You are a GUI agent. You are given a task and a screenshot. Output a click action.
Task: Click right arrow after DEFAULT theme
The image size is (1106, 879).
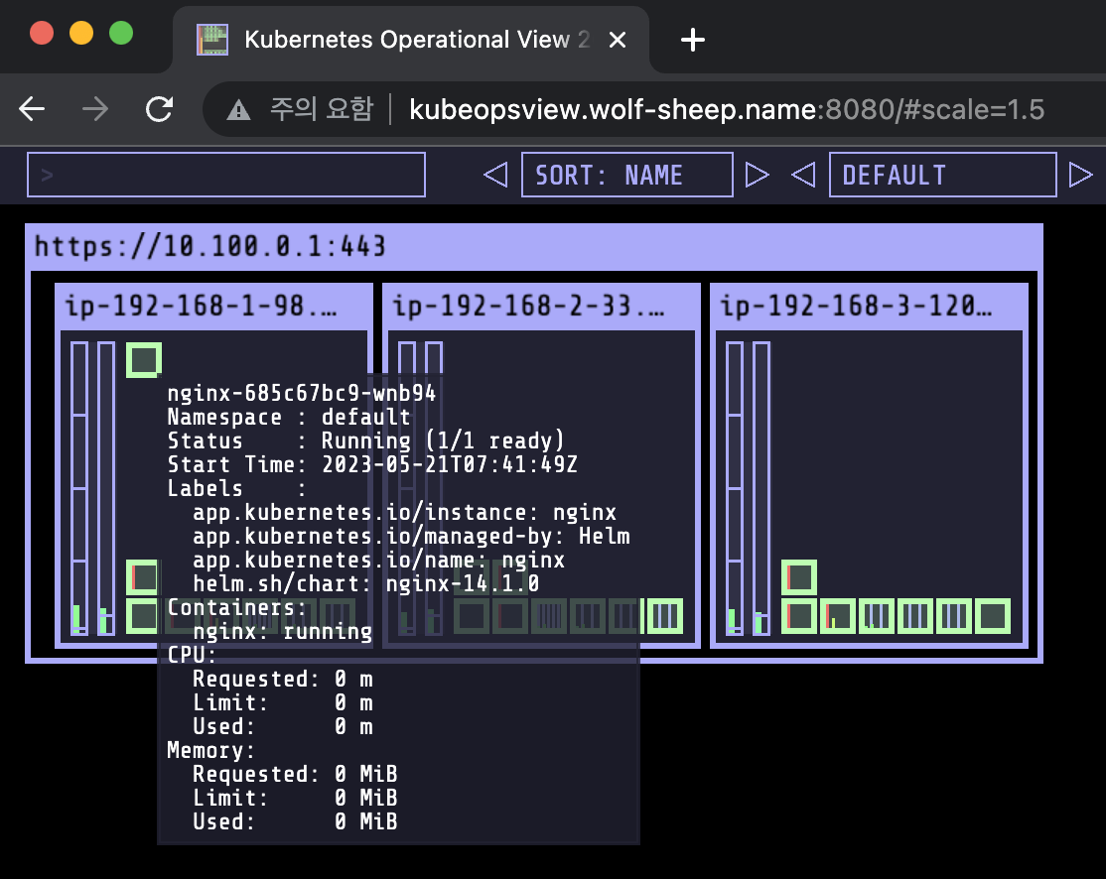[1080, 175]
